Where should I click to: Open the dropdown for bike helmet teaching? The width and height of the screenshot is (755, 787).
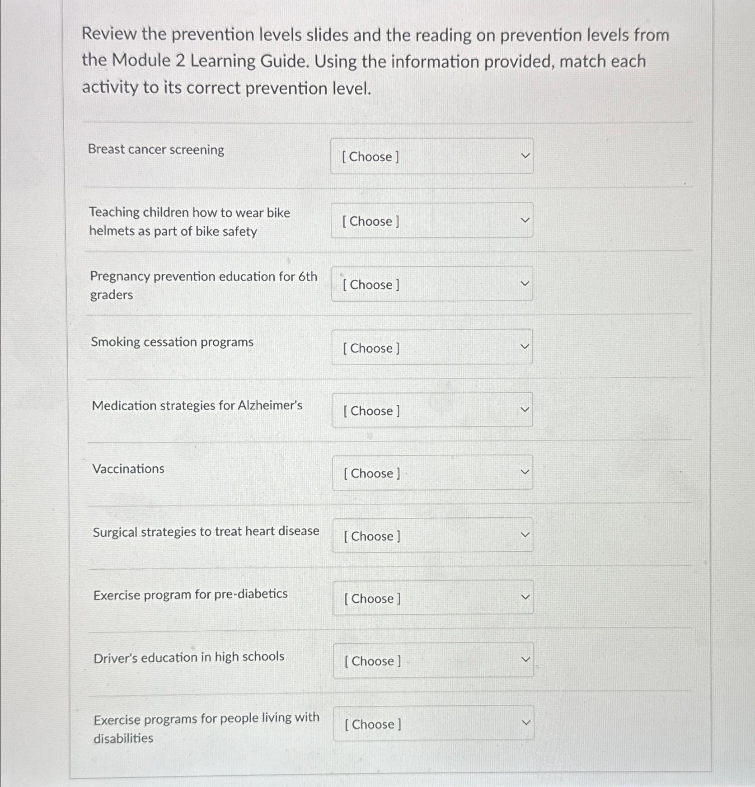[x=432, y=221]
